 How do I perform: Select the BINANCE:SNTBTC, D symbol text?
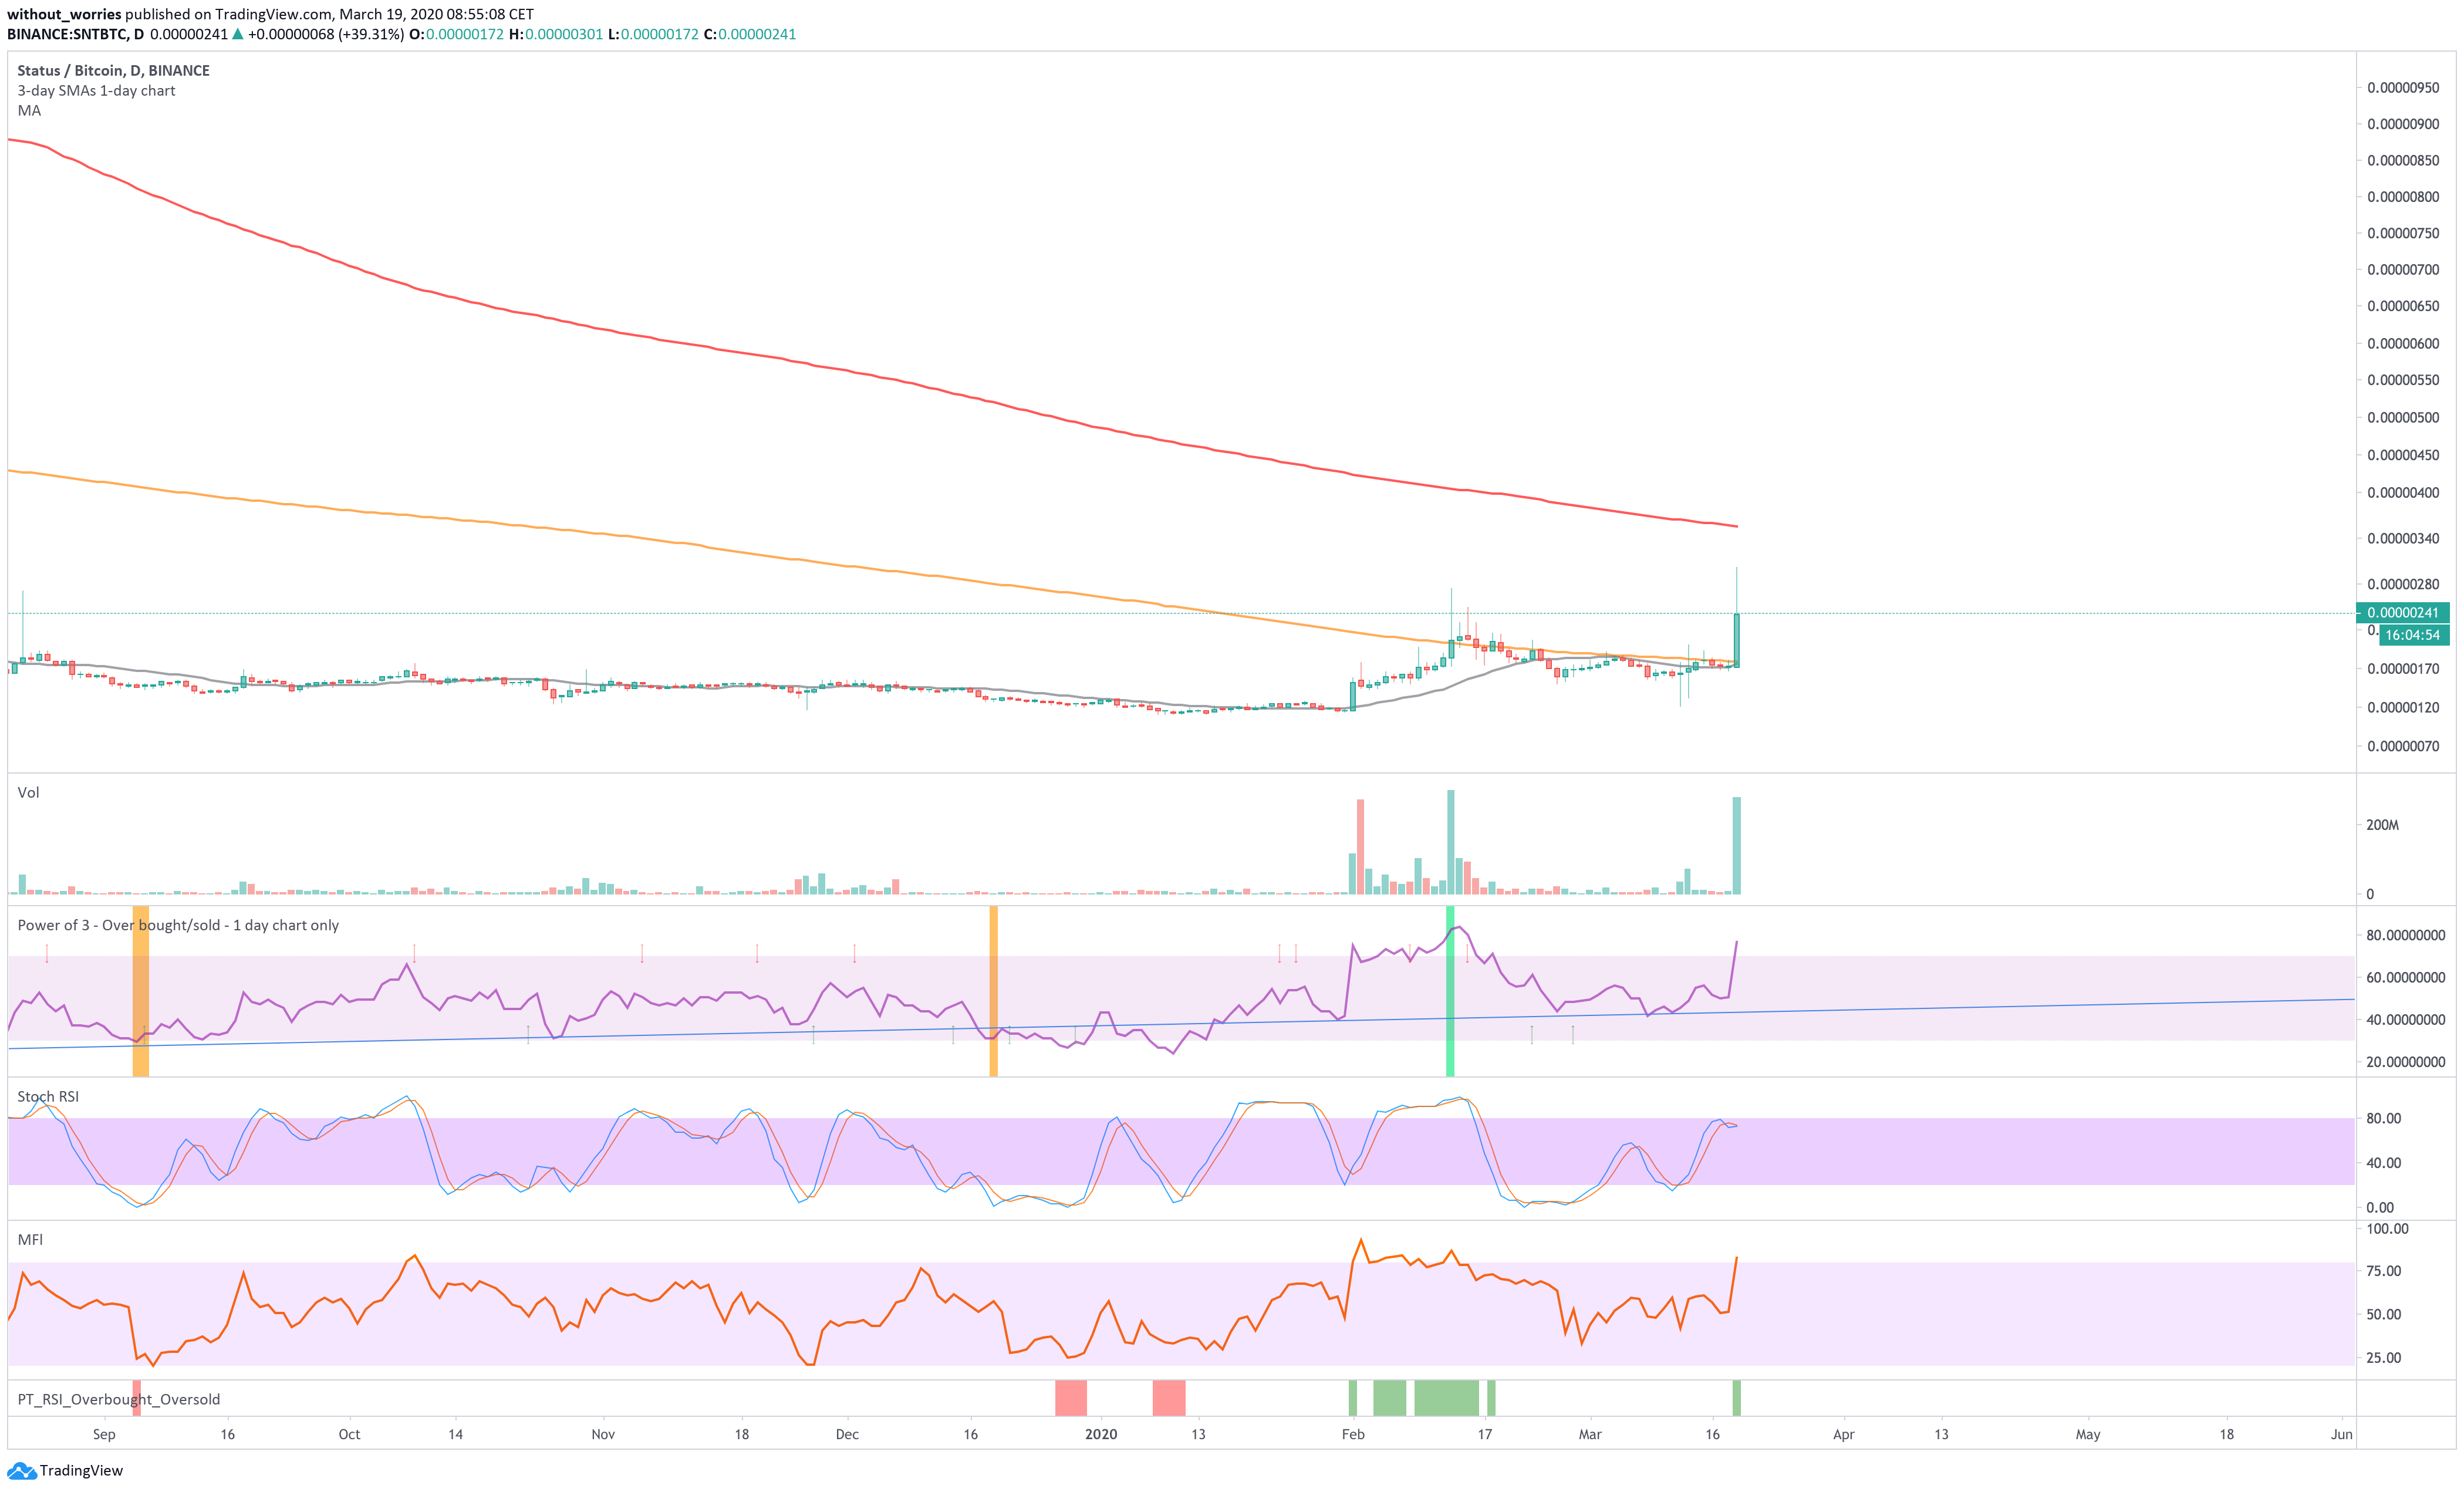click(x=76, y=34)
